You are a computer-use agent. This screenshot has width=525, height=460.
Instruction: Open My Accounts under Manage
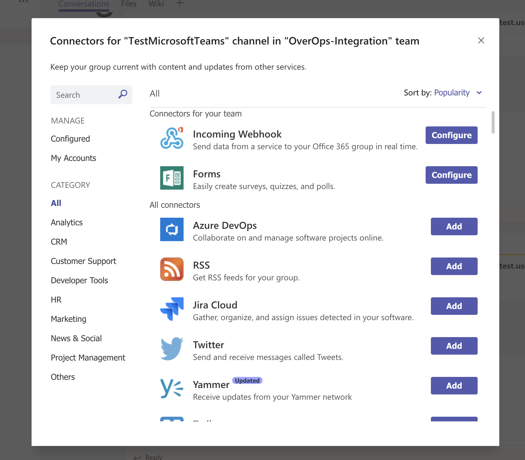point(73,158)
